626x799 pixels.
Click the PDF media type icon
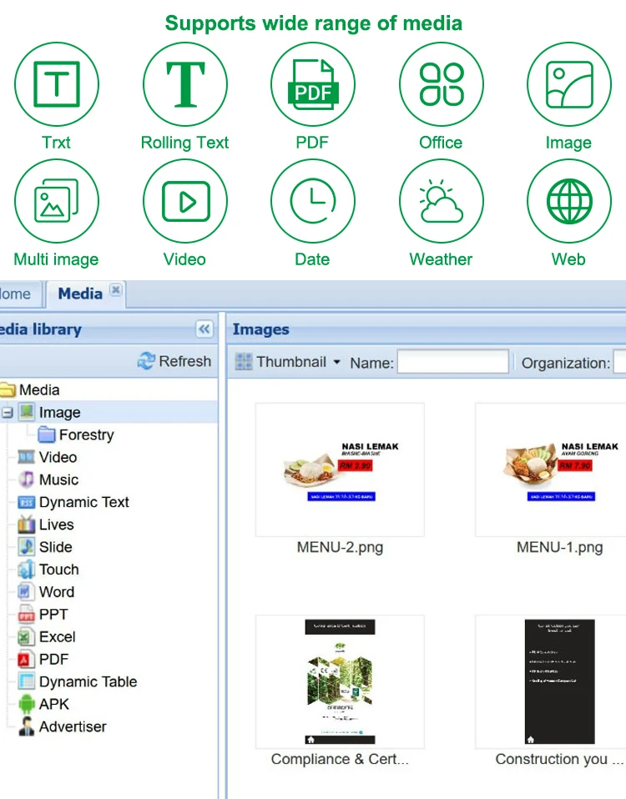tap(313, 84)
